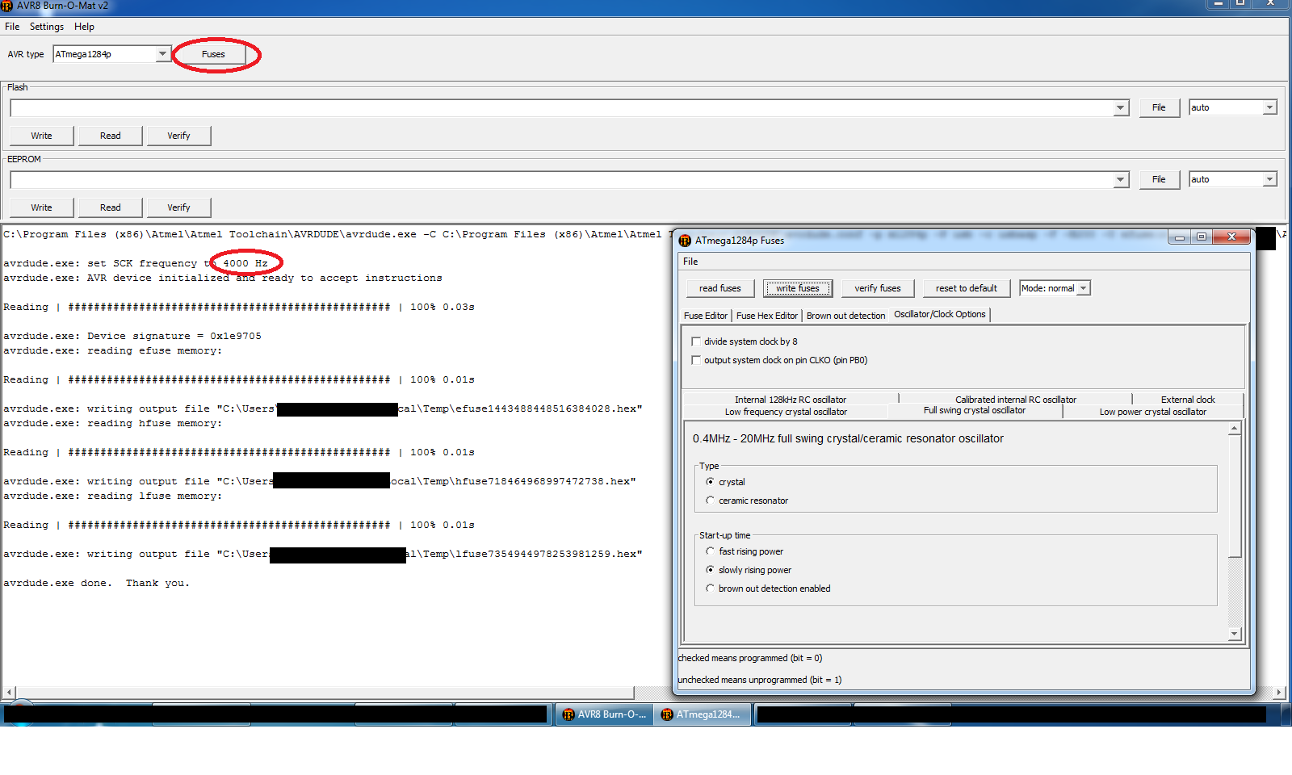Click the Flash File browse button
The height and width of the screenshot is (775, 1292).
coord(1159,107)
